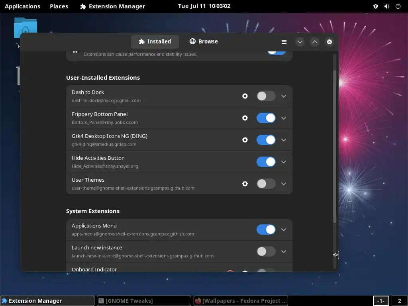
Task: Select Extension Manager in the bottom panel
Action: [x=47, y=301]
